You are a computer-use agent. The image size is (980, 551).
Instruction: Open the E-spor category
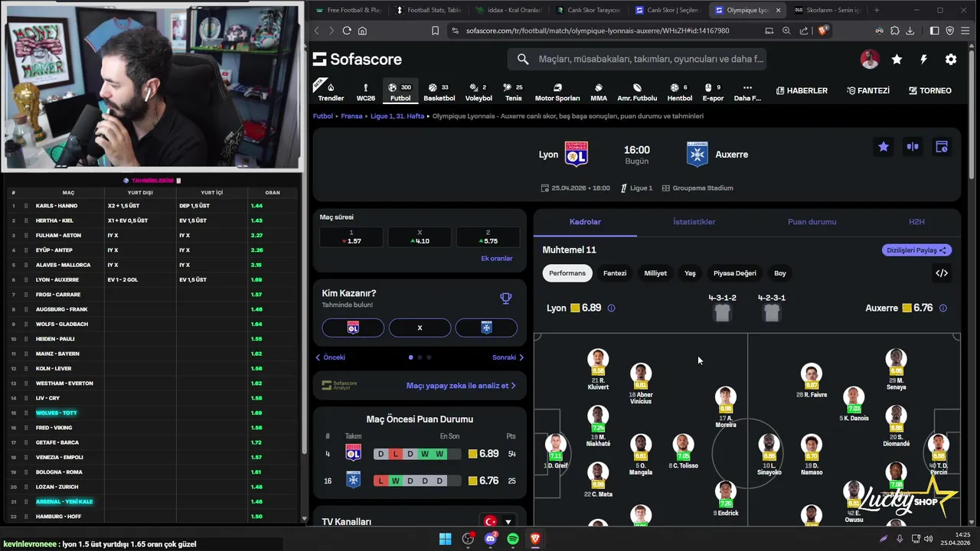(713, 91)
